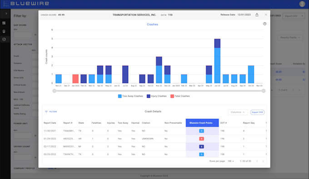Grab the right handle of chart range slider
This screenshot has height=179, width=309.
[x=264, y=91]
